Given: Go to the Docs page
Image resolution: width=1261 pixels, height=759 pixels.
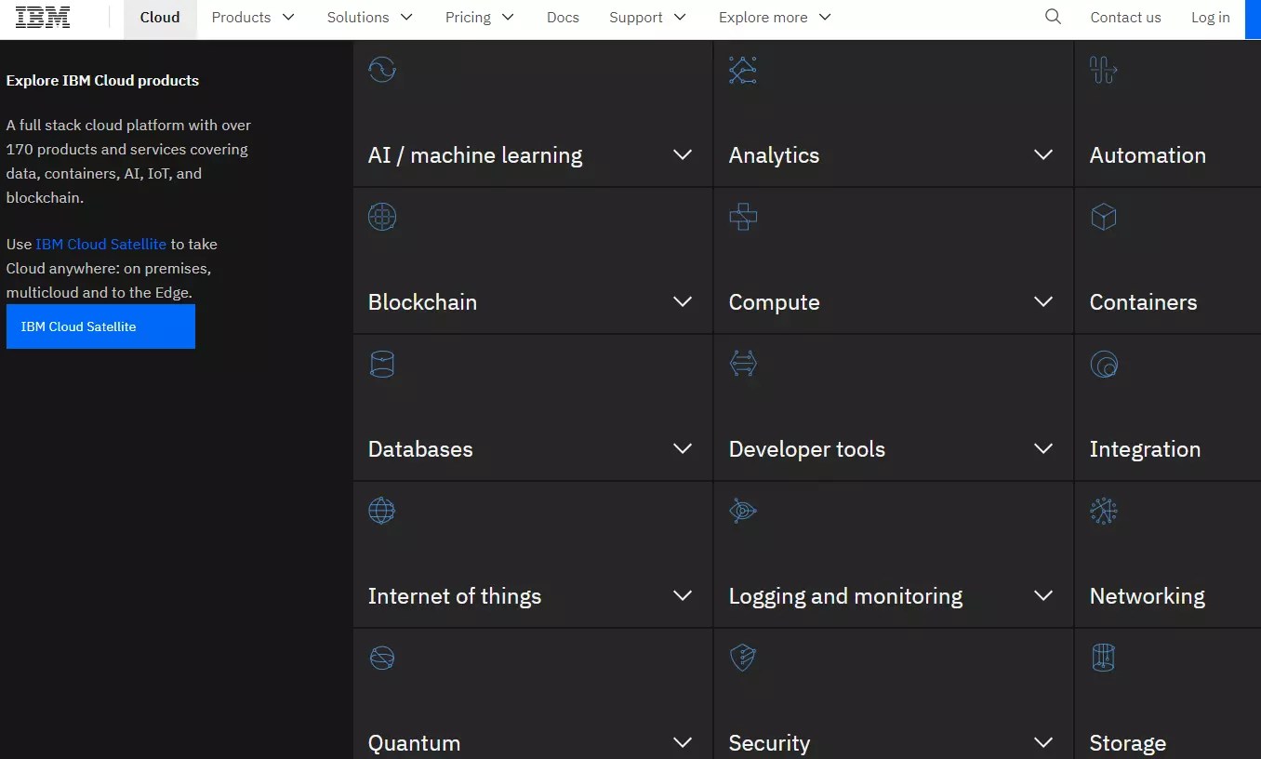Looking at the screenshot, I should [563, 18].
